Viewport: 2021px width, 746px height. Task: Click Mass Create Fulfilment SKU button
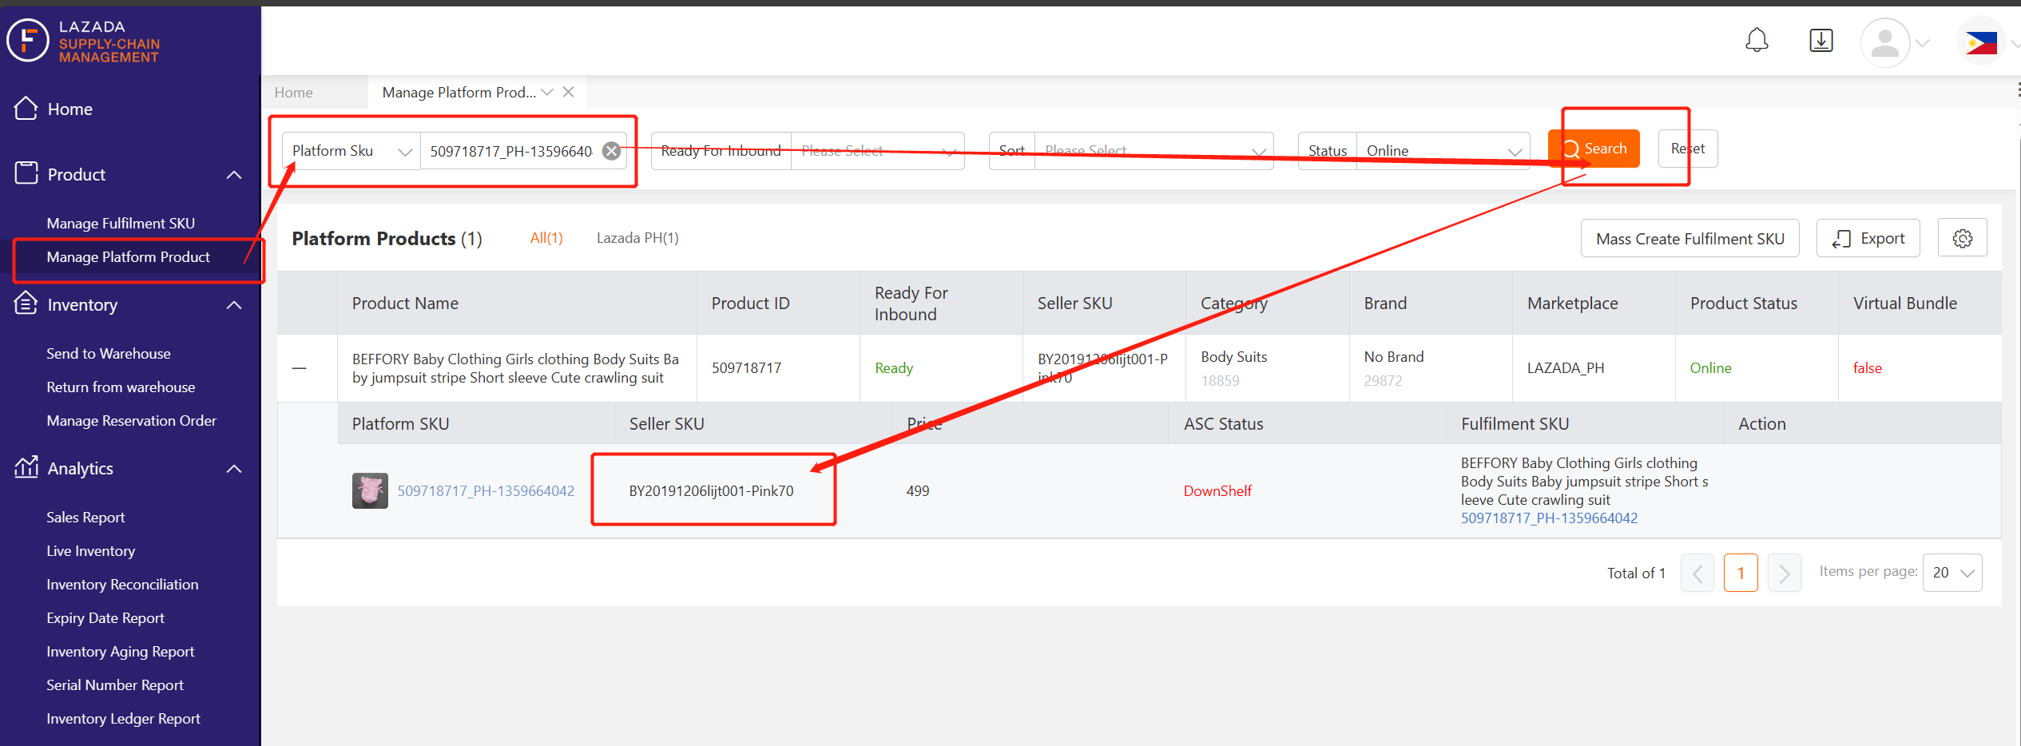point(1689,239)
